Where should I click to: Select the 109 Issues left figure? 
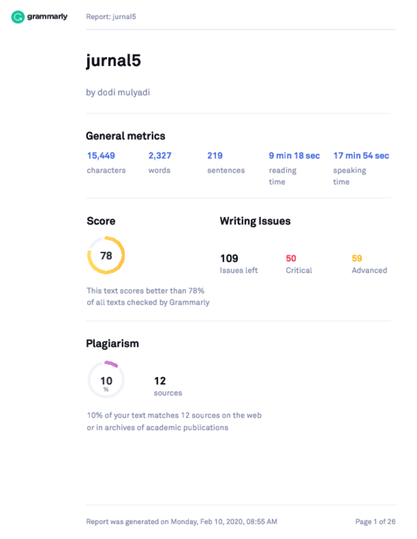(x=229, y=258)
